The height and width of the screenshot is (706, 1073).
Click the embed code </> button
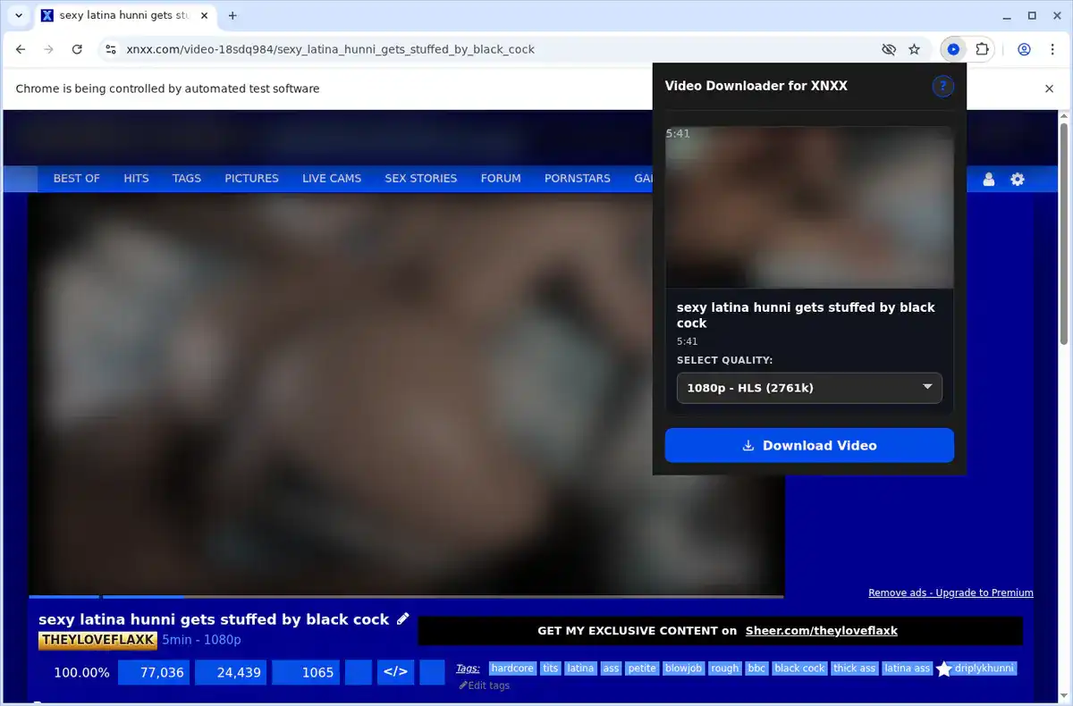tap(395, 672)
